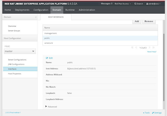Open the Host master dropdown
Viewport: 167px width, 116px height.
click(20, 51)
